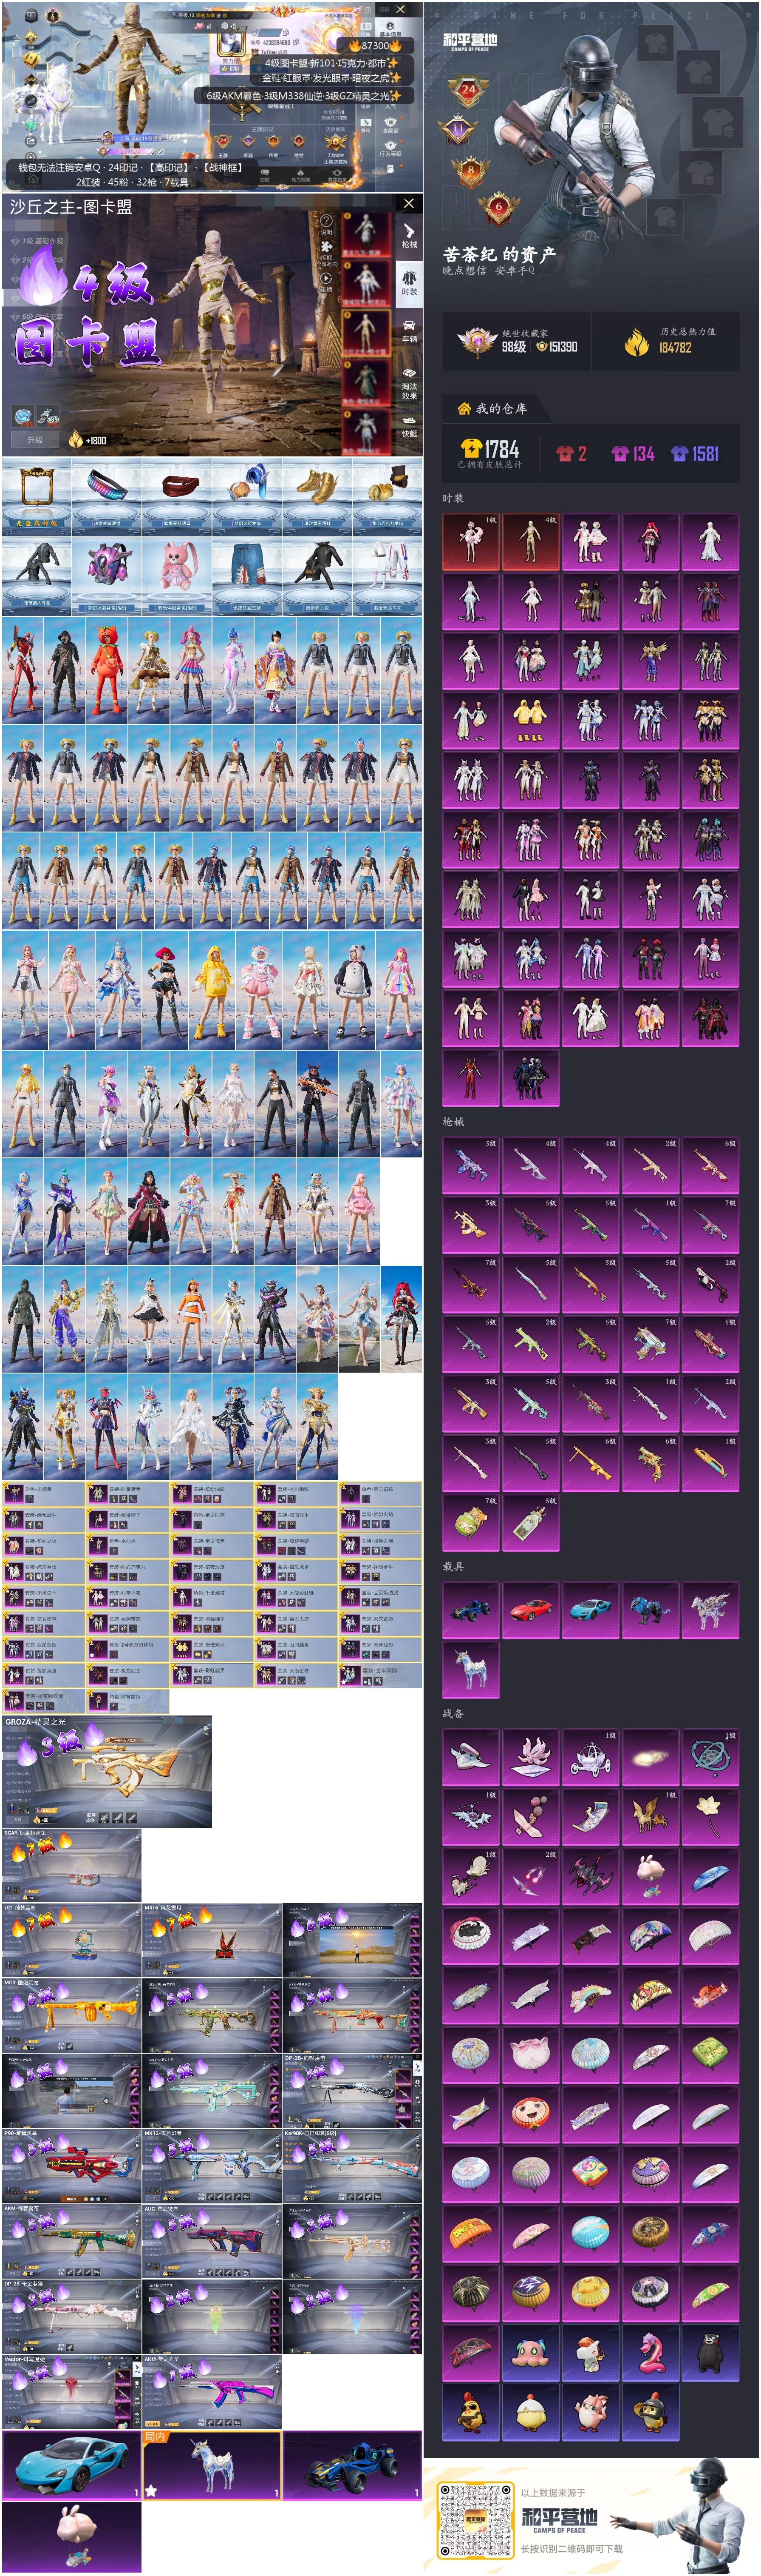Click the 绝世收藏家 winged emblem
This screenshot has height=2576, width=761.
pos(477,342)
